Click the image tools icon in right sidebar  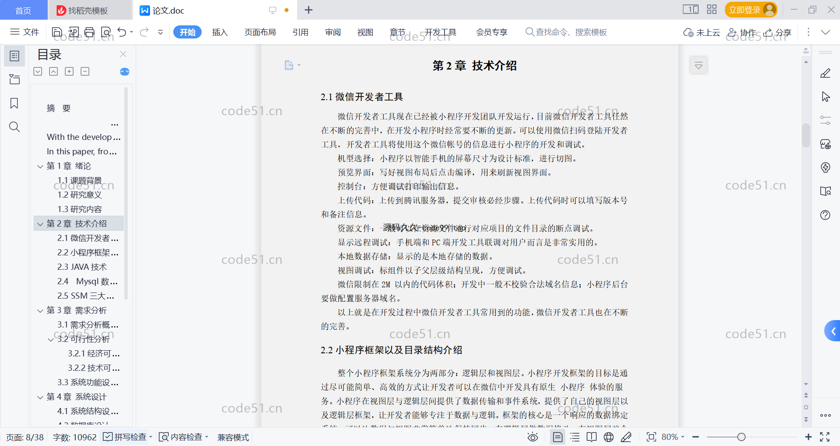pyautogui.click(x=826, y=144)
